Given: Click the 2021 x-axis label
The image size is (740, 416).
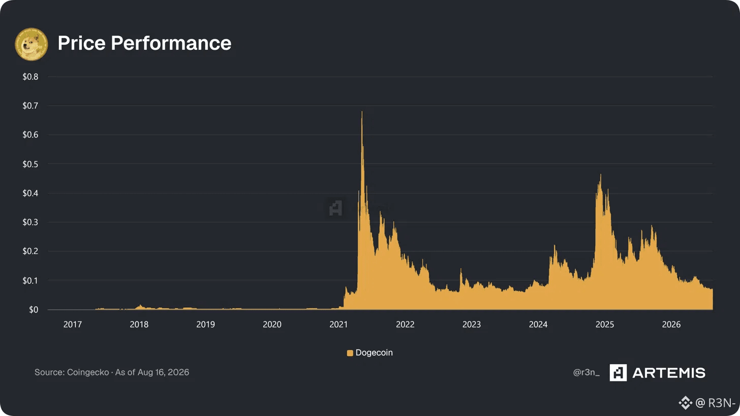Looking at the screenshot, I should point(338,324).
